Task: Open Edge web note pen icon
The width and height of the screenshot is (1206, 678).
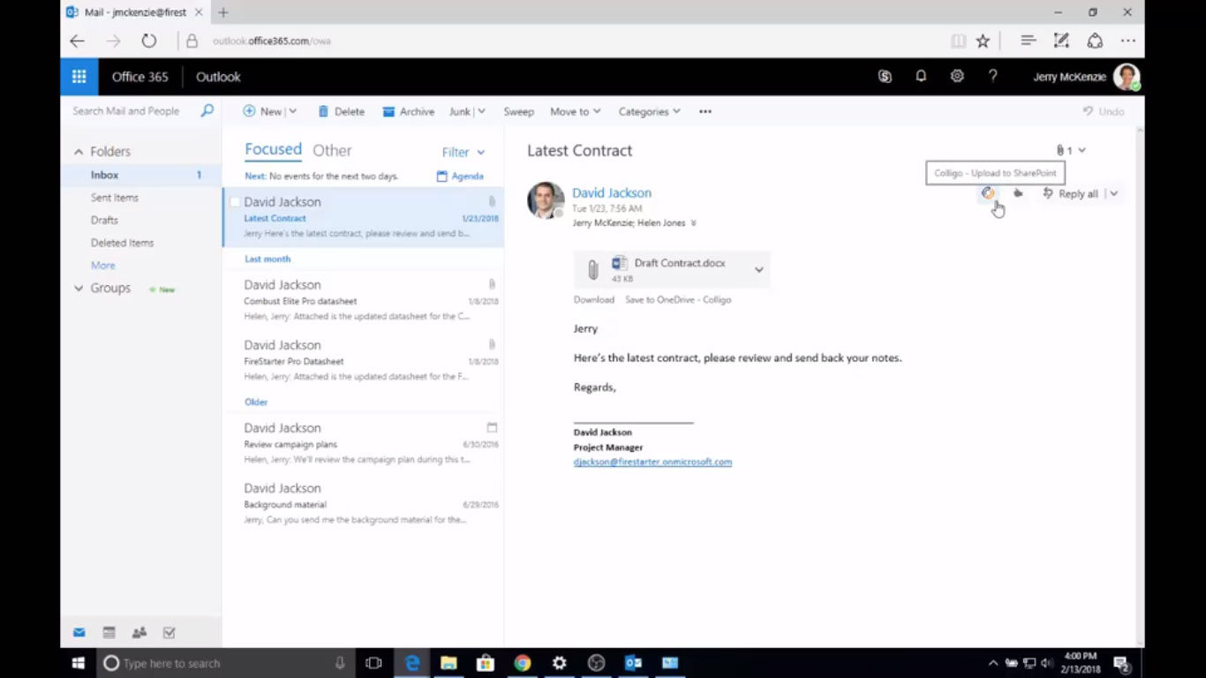Action: click(1061, 41)
